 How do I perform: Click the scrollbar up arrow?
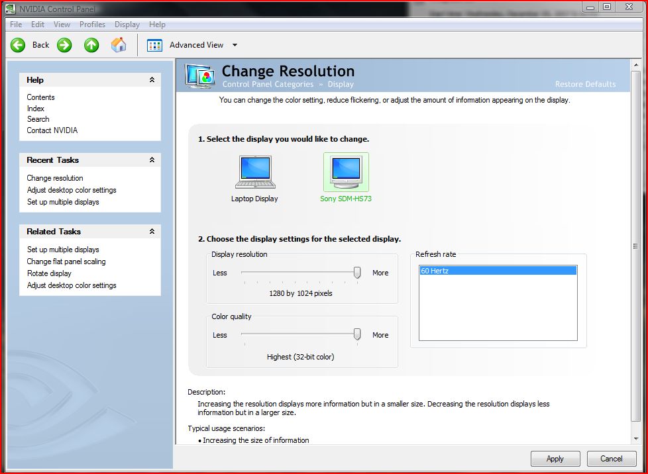[x=636, y=66]
